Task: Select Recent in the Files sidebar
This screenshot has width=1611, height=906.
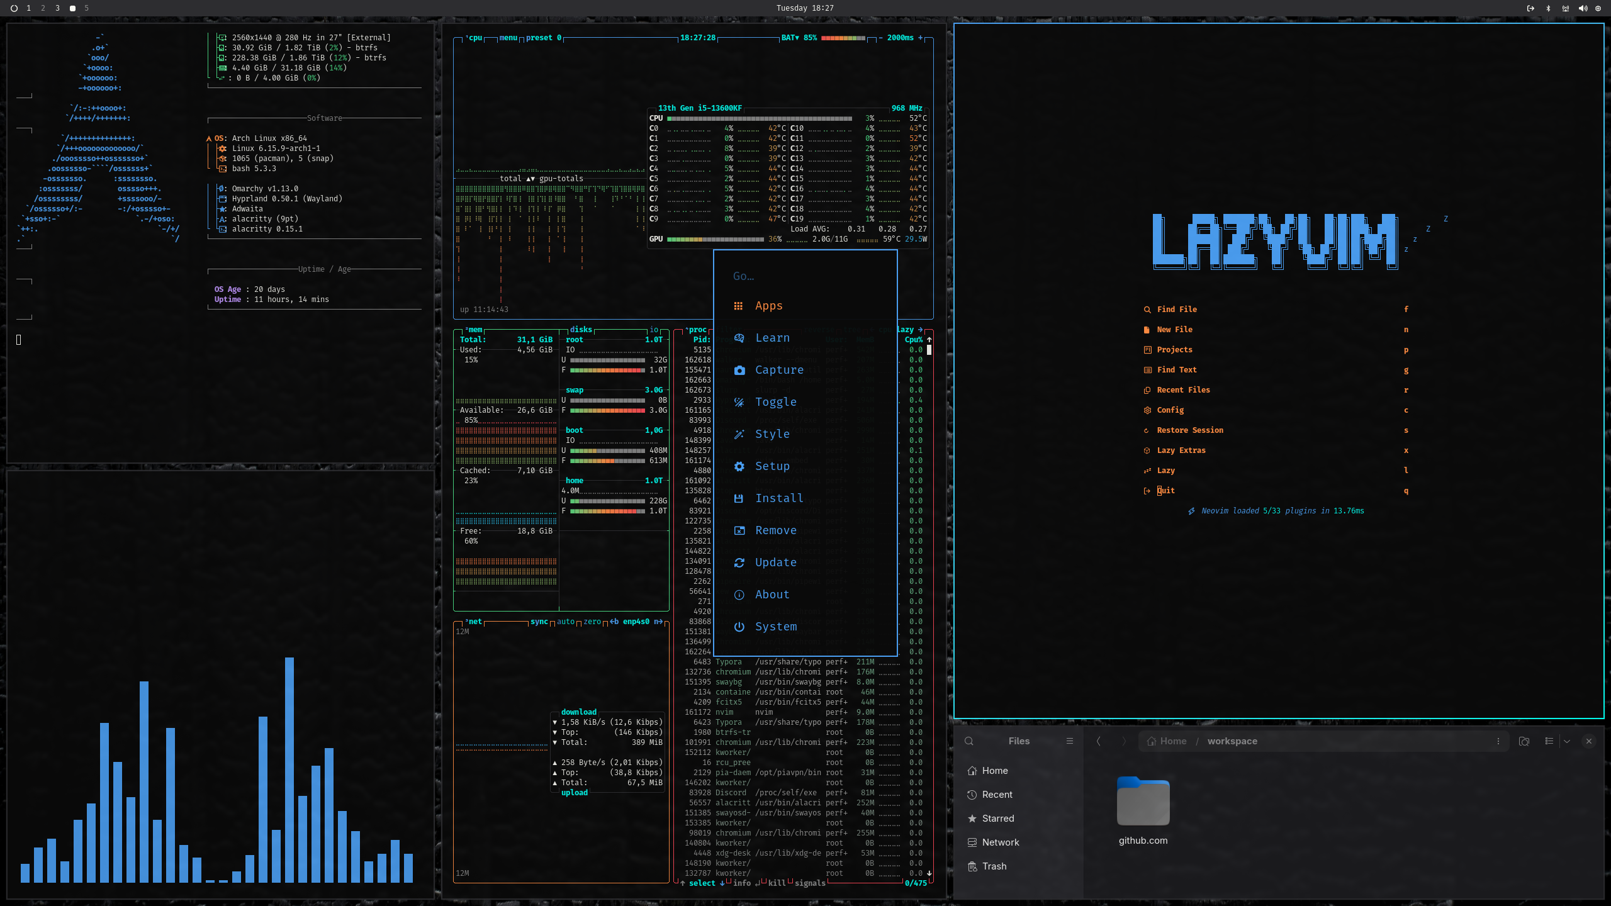Action: tap(996, 795)
